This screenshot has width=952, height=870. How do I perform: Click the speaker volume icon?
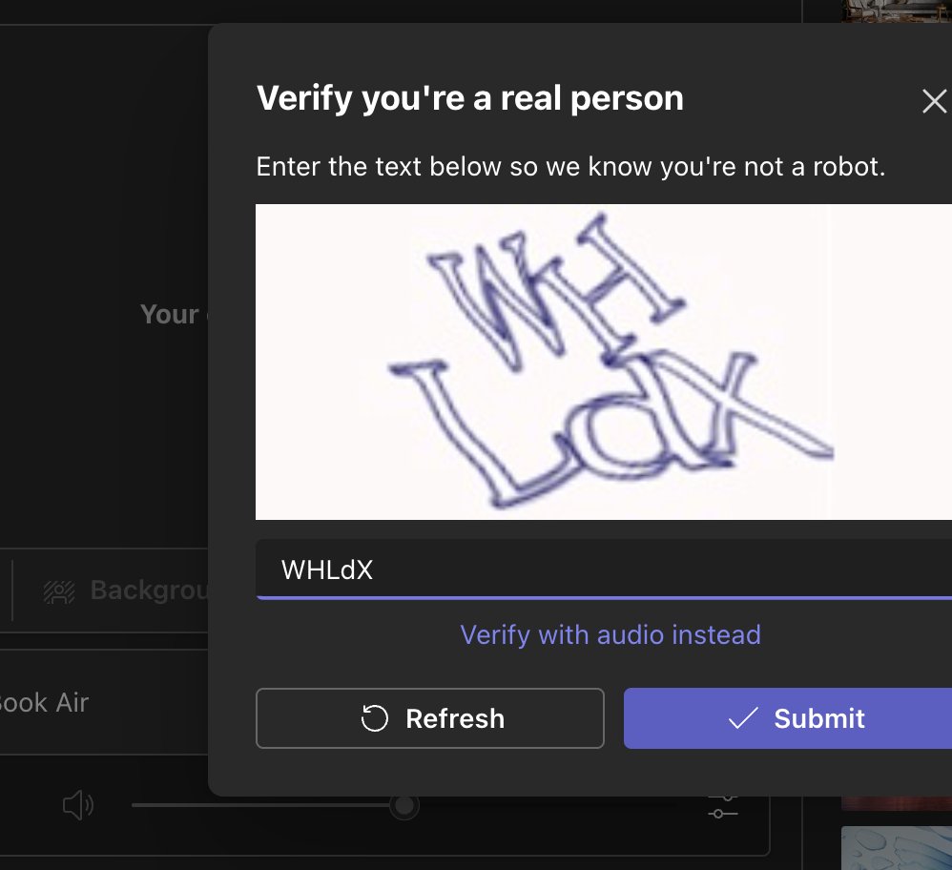click(x=78, y=806)
